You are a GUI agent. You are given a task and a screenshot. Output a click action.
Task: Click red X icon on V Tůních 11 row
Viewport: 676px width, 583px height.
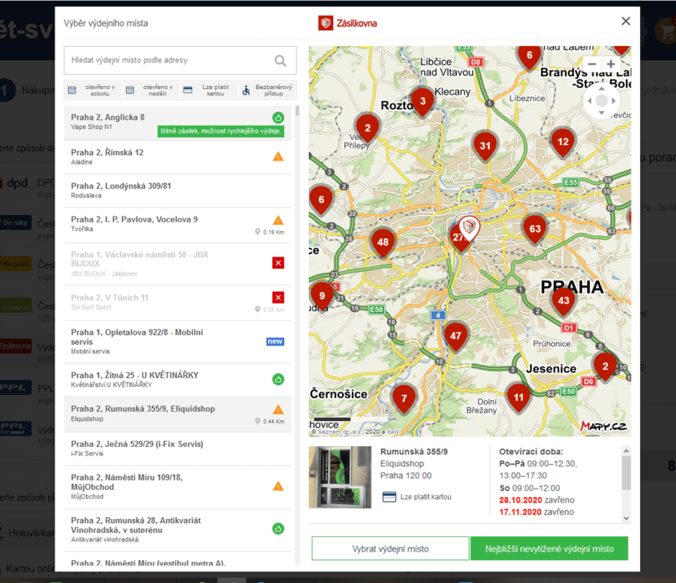point(278,297)
